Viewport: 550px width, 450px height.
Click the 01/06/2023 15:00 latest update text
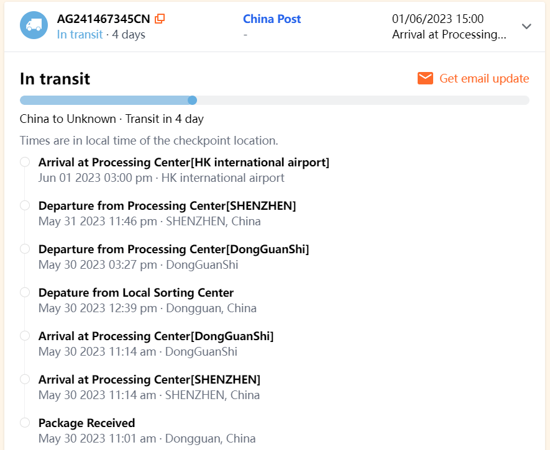[438, 19]
